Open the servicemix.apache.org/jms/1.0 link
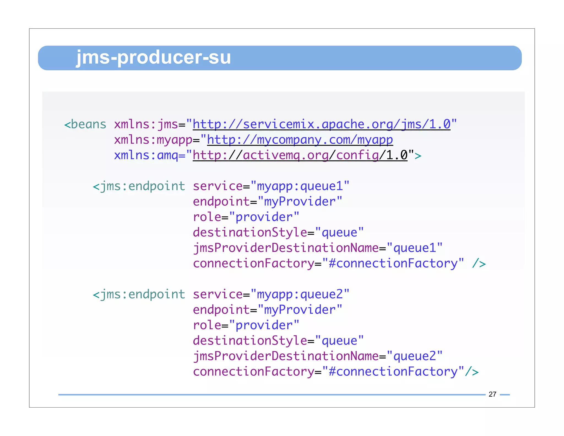 pyautogui.click(x=321, y=124)
